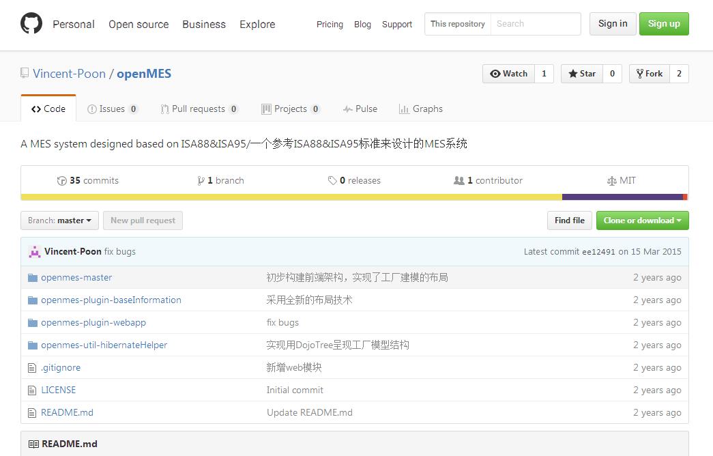The image size is (713, 456).
Task: Click the Find file button
Action: 569,220
